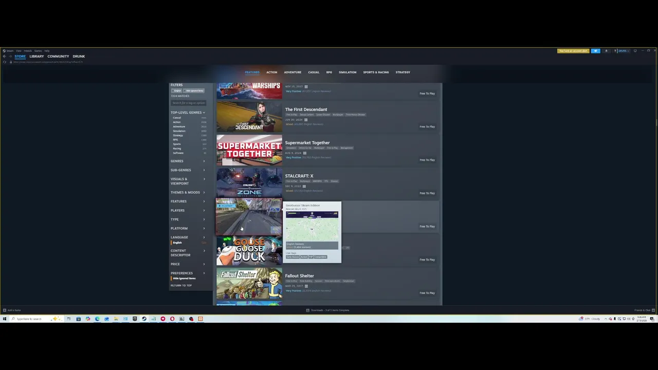Open the COMMUNITY tab
The width and height of the screenshot is (658, 370).
tap(58, 56)
